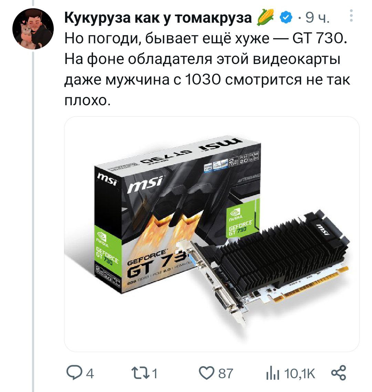Click the corn emoji in the display name
Viewport: 372px width, 392px height.
click(266, 17)
